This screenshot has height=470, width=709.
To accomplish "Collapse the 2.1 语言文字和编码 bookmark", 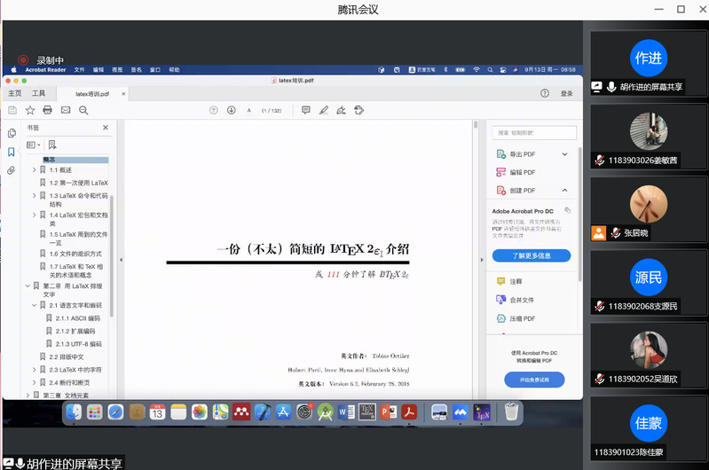I will pyautogui.click(x=34, y=305).
